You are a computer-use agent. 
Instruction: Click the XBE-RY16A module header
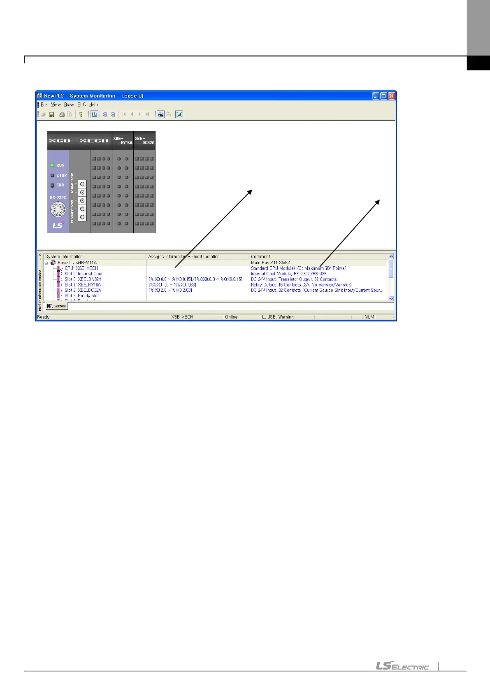[x=123, y=141]
